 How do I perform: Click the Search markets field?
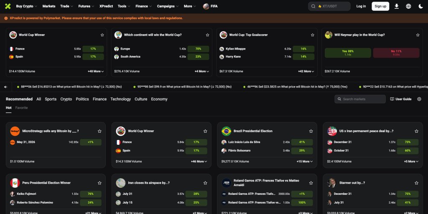tap(360, 99)
